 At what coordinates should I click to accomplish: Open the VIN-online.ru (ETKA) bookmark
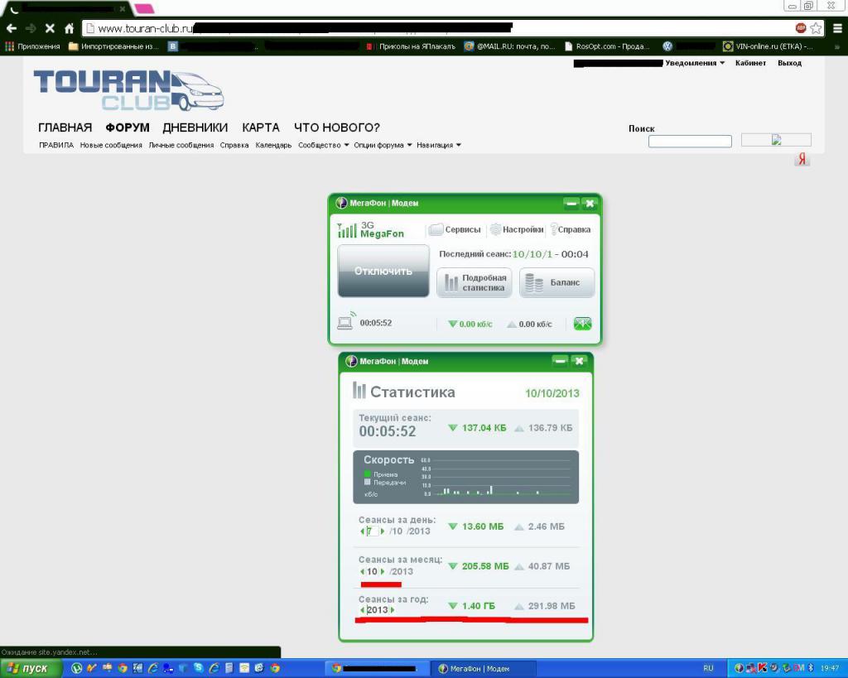[768, 46]
